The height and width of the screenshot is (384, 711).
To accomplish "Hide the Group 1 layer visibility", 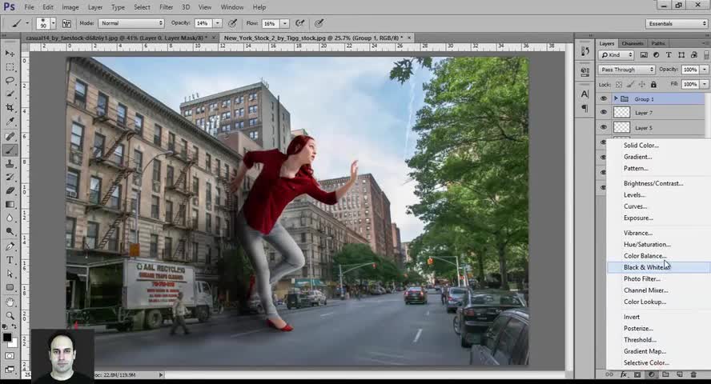I will point(604,99).
